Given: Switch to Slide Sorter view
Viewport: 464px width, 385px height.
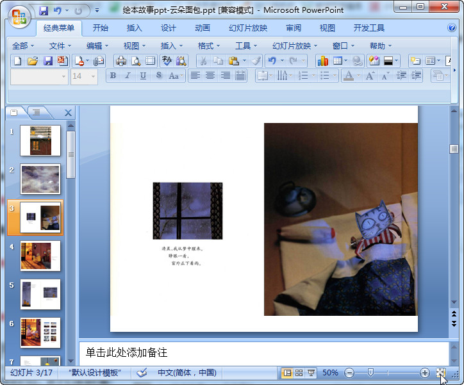Looking at the screenshot, I should pyautogui.click(x=299, y=373).
